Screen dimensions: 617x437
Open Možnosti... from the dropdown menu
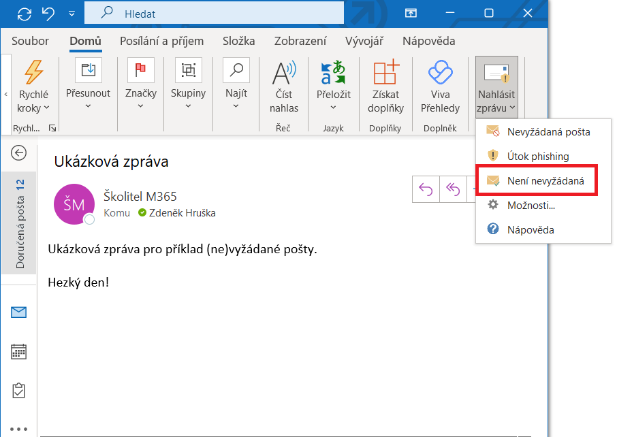tap(543, 206)
